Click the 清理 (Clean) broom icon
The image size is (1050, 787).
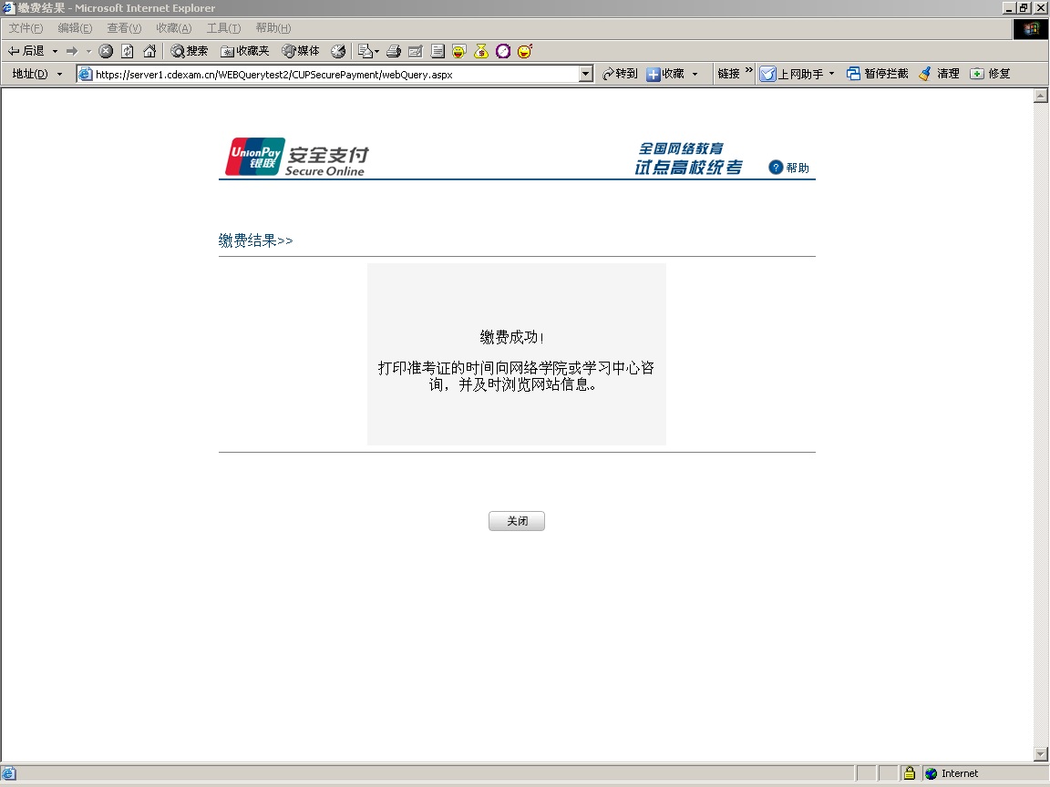939,74
